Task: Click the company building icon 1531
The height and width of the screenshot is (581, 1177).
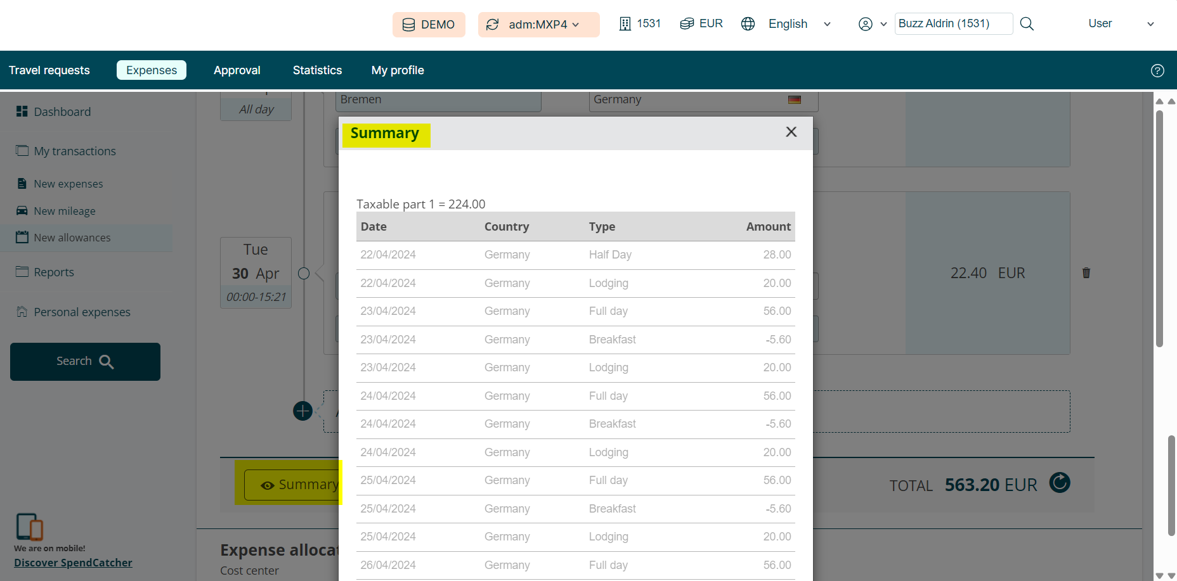Action: pyautogui.click(x=625, y=24)
